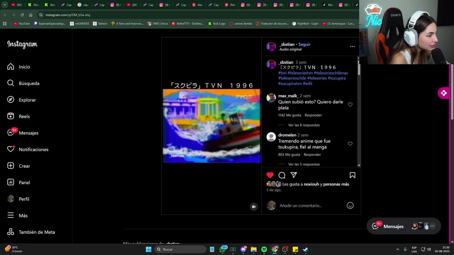Image resolution: width=454 pixels, height=255 pixels.
Task: Play the Sucupira video
Action: (211, 126)
